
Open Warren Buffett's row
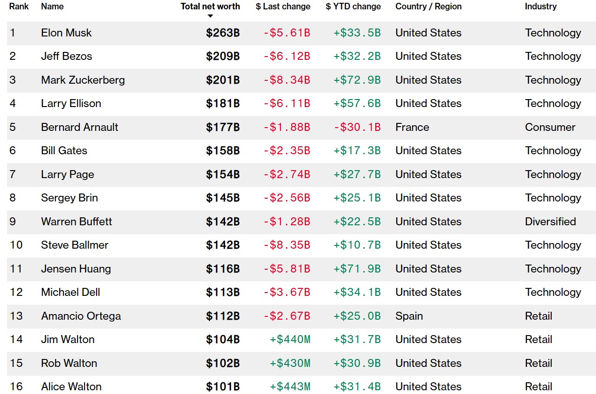click(x=77, y=222)
